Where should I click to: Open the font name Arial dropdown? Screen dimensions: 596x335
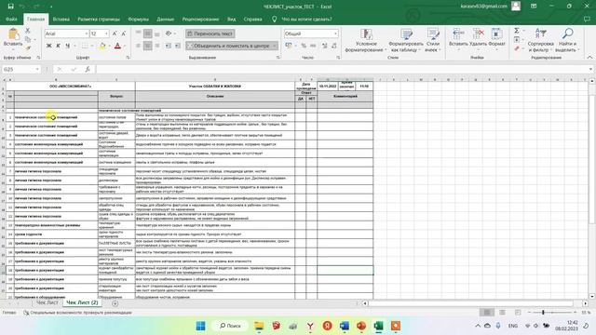coord(87,33)
